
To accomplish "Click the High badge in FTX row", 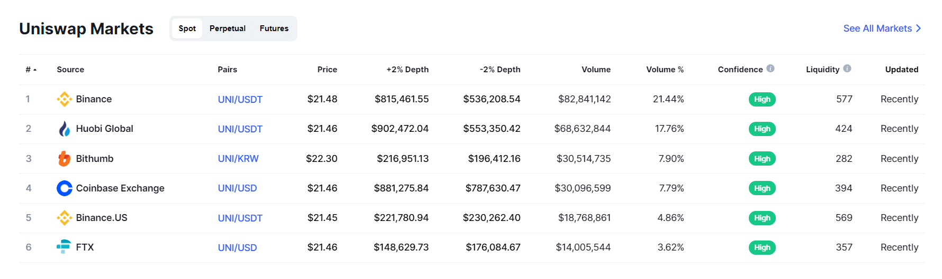I will point(762,247).
